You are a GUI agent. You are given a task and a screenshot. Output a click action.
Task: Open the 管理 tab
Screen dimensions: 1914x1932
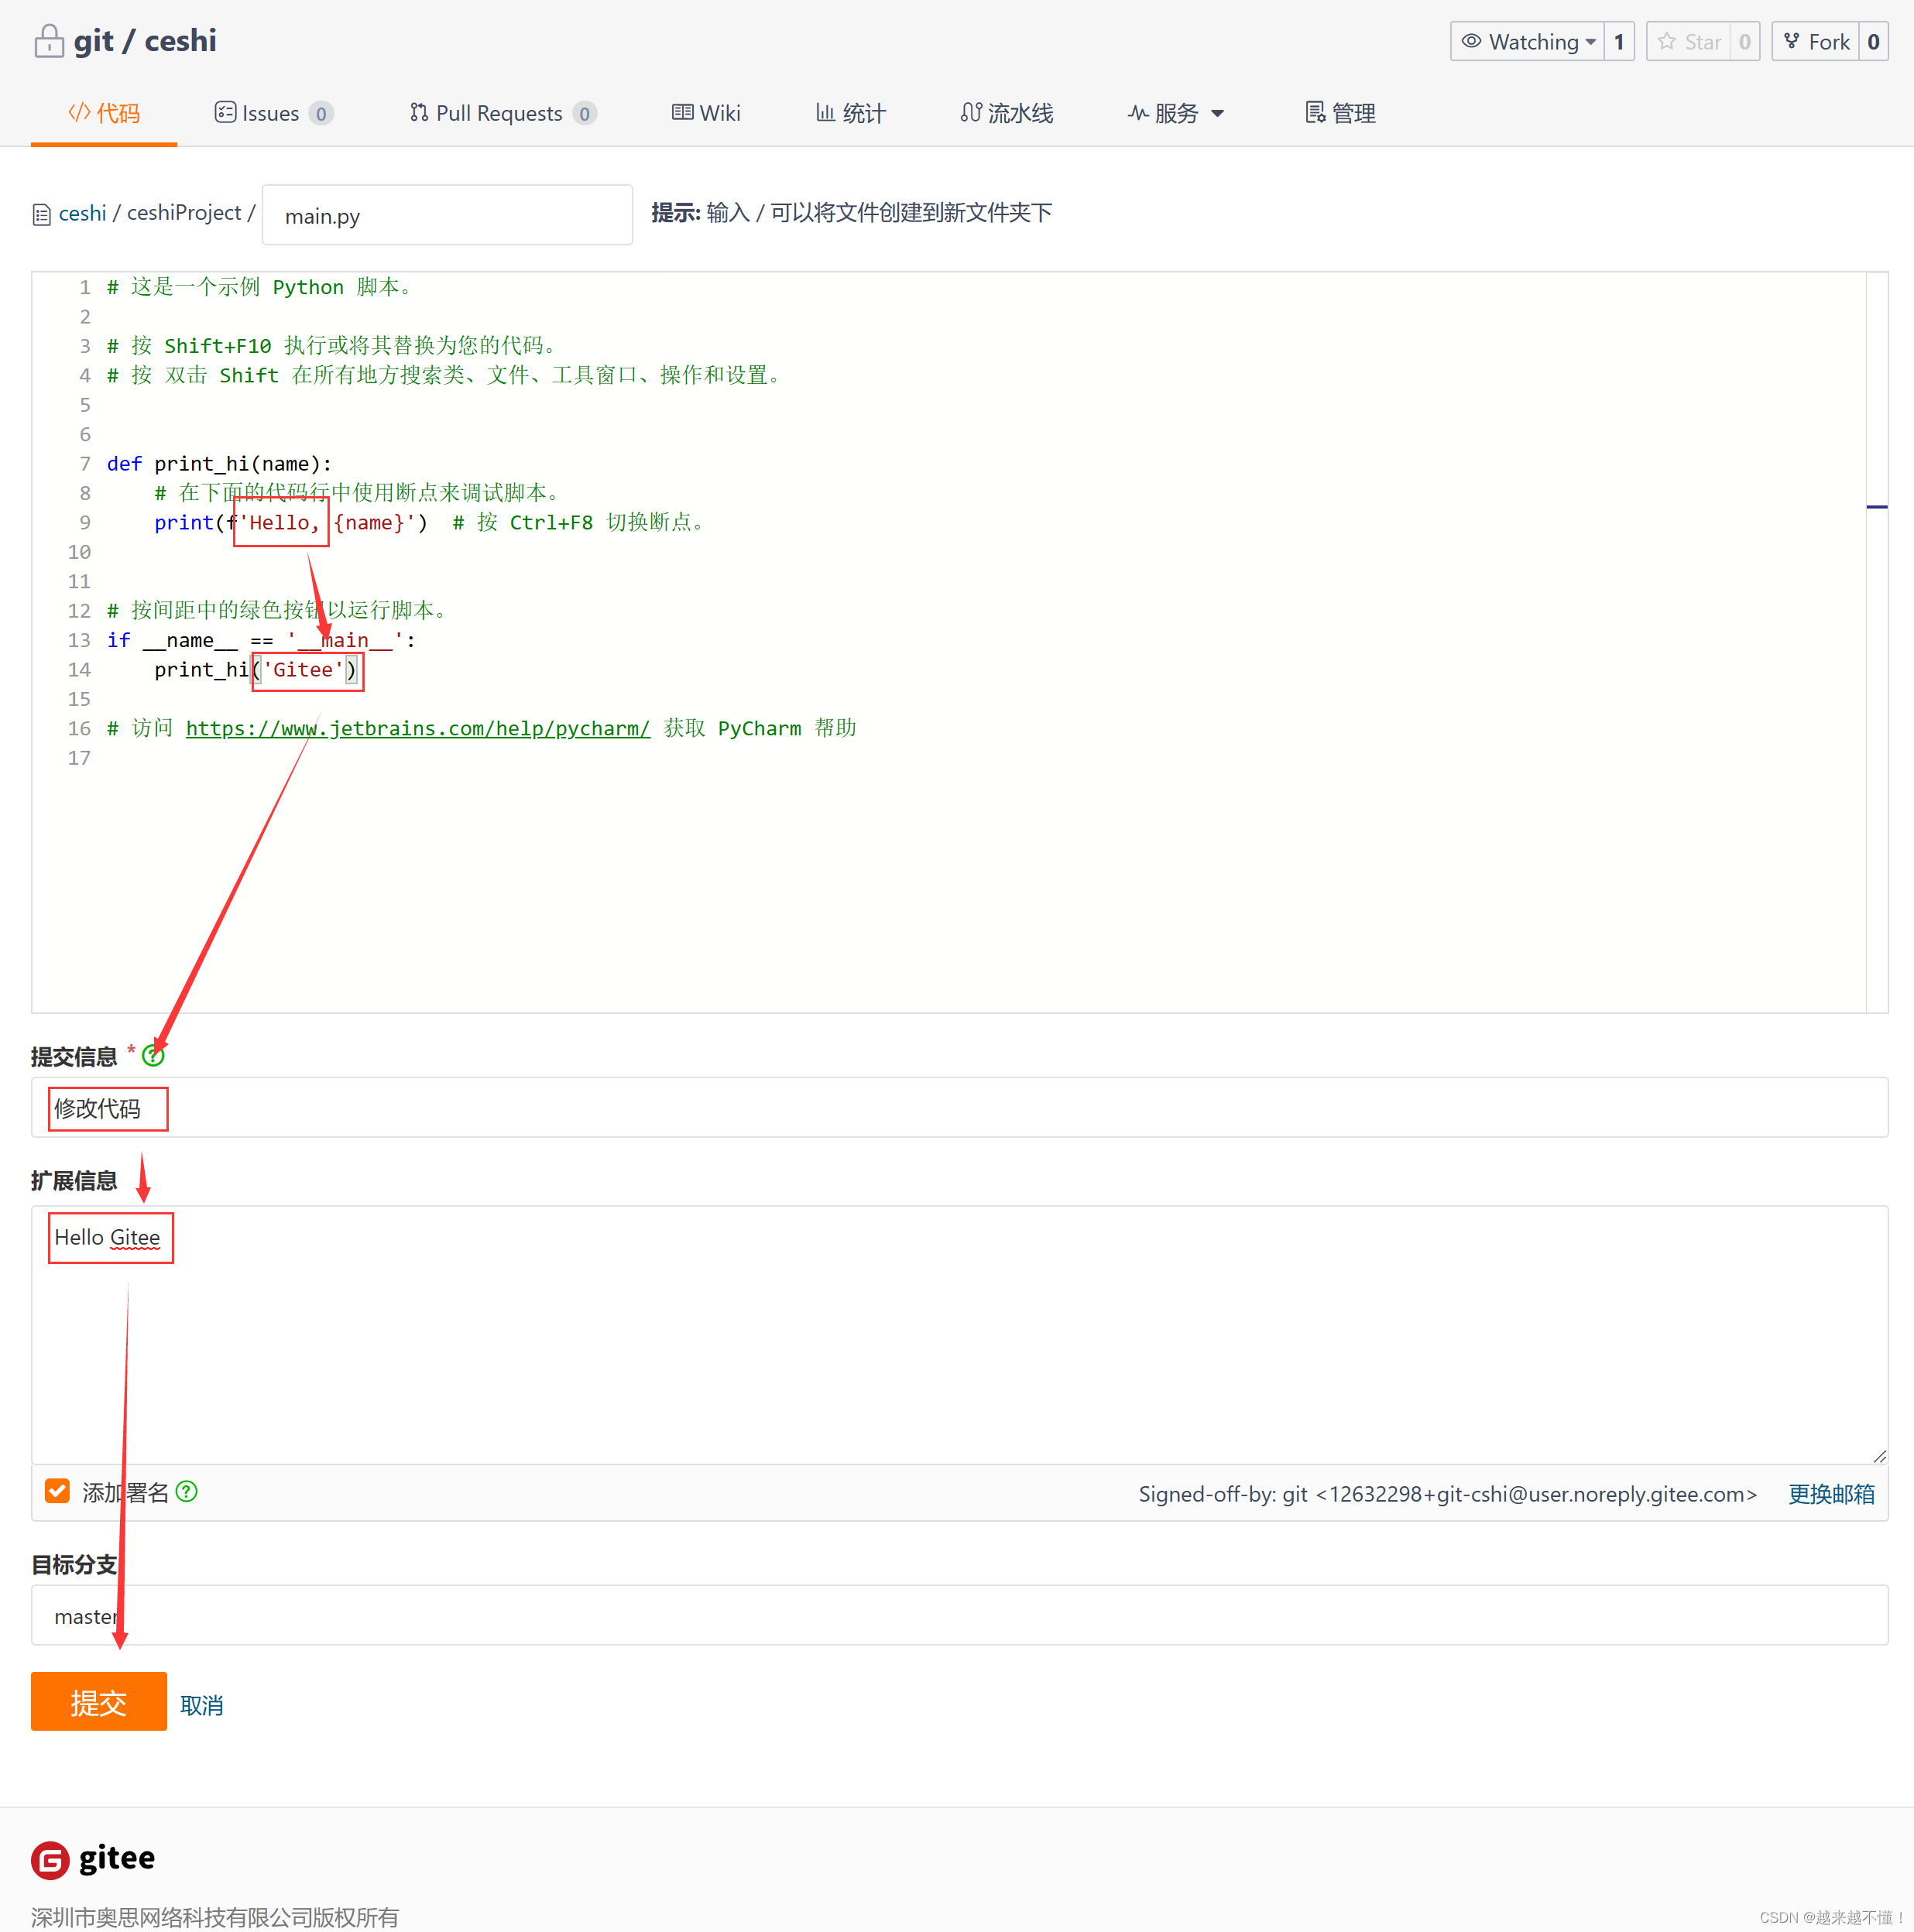click(1341, 113)
